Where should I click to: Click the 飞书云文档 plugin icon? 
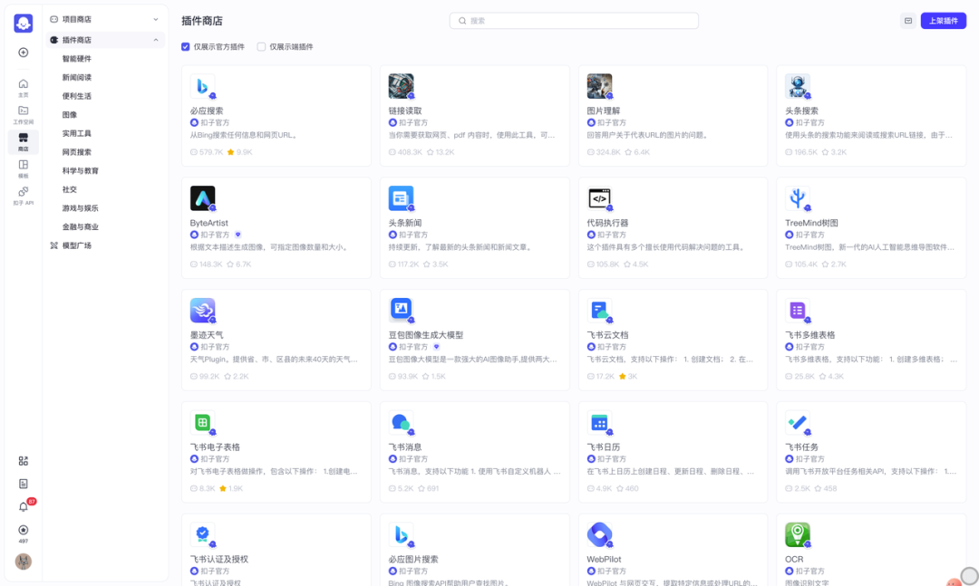click(599, 310)
